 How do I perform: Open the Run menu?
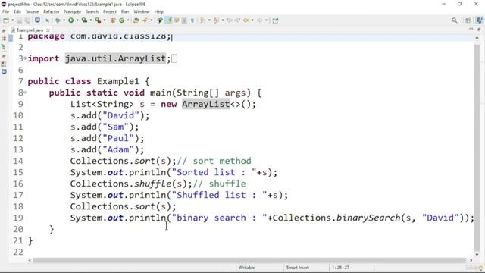point(125,11)
